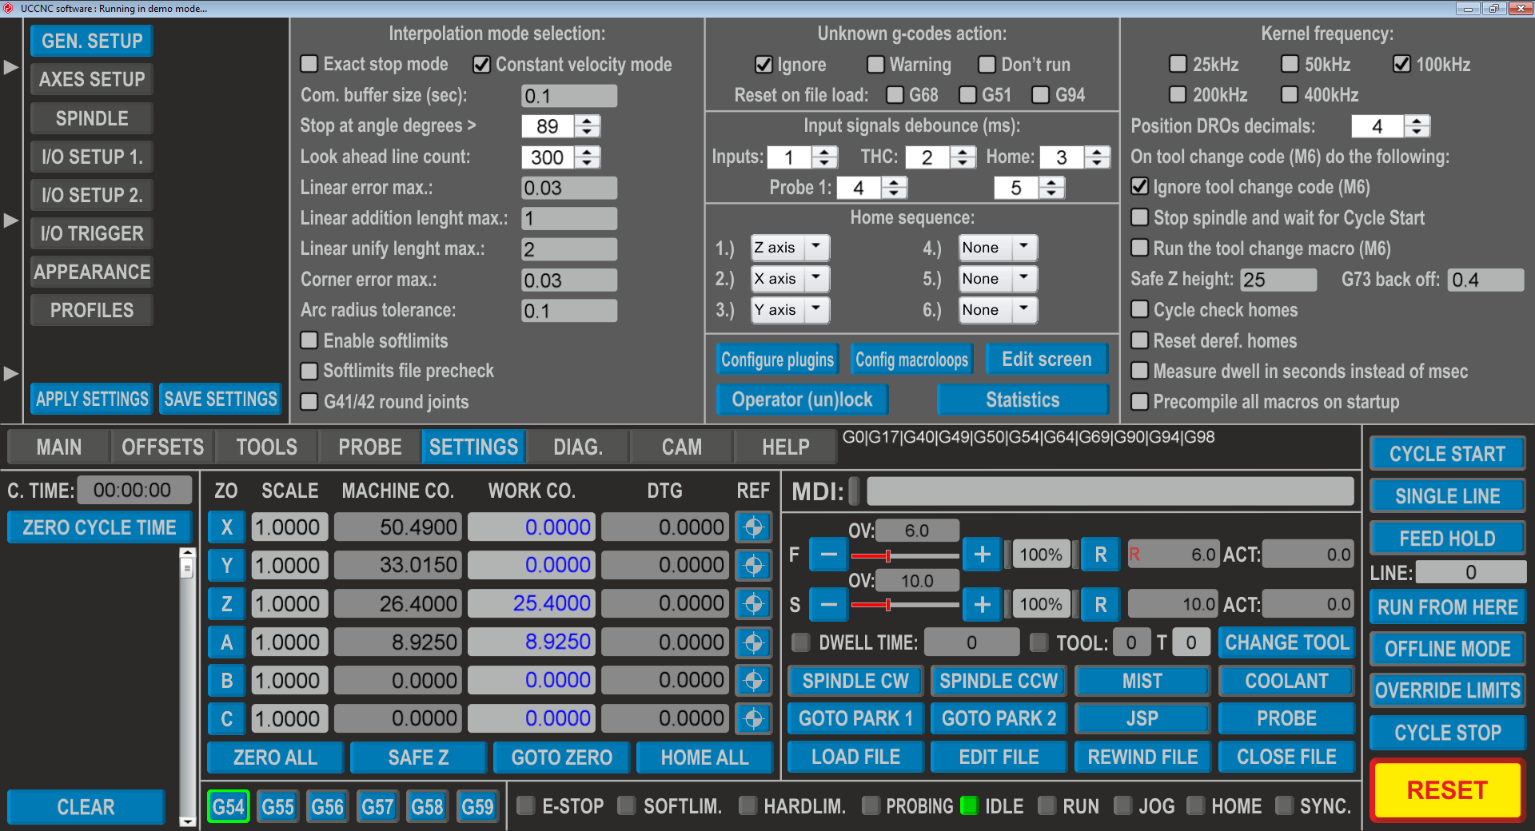
Task: Click the CYCLE START button
Action: tap(1447, 454)
